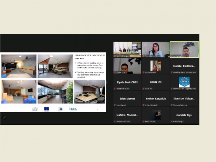Click the DOKA logo on the slide
216x162 pixels.
(73, 109)
